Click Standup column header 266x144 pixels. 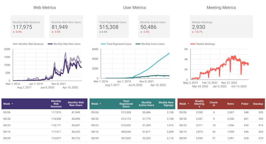258,104
